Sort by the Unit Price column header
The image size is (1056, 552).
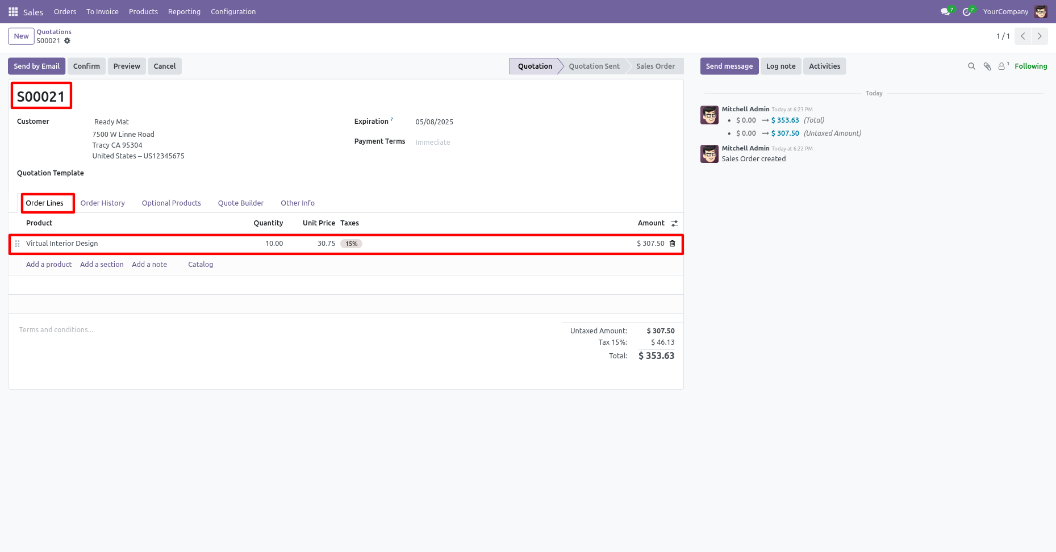(x=319, y=223)
